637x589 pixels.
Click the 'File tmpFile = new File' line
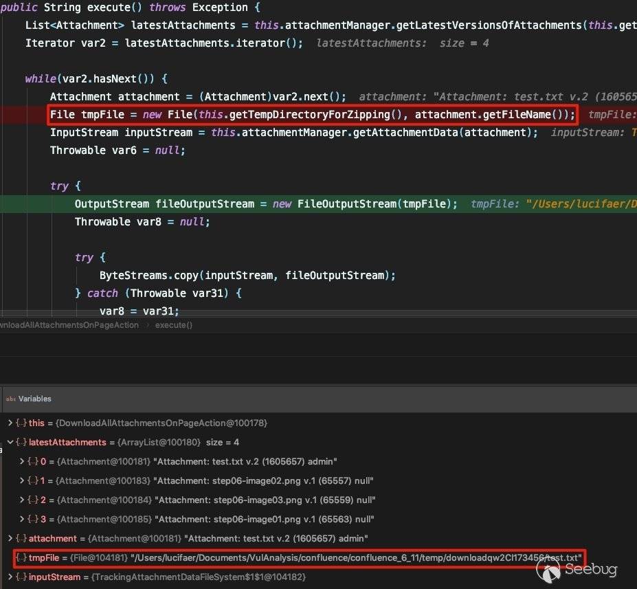[313, 115]
